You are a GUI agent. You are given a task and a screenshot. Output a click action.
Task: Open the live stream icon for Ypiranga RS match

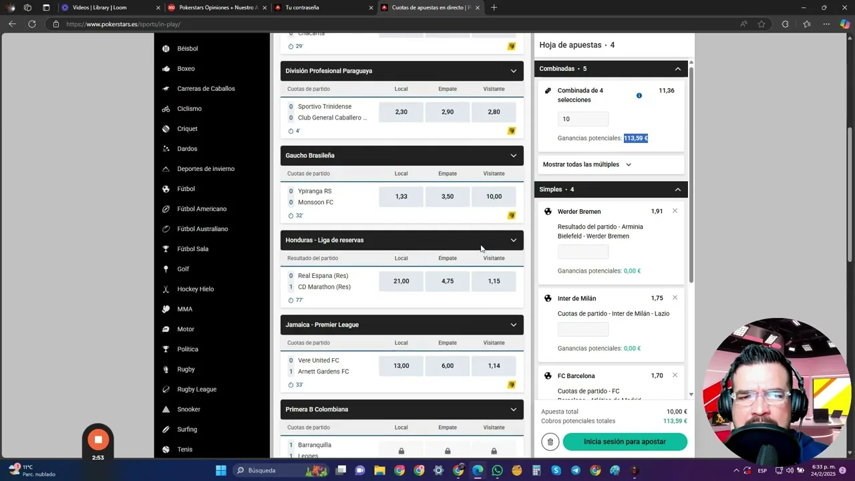pyautogui.click(x=512, y=216)
